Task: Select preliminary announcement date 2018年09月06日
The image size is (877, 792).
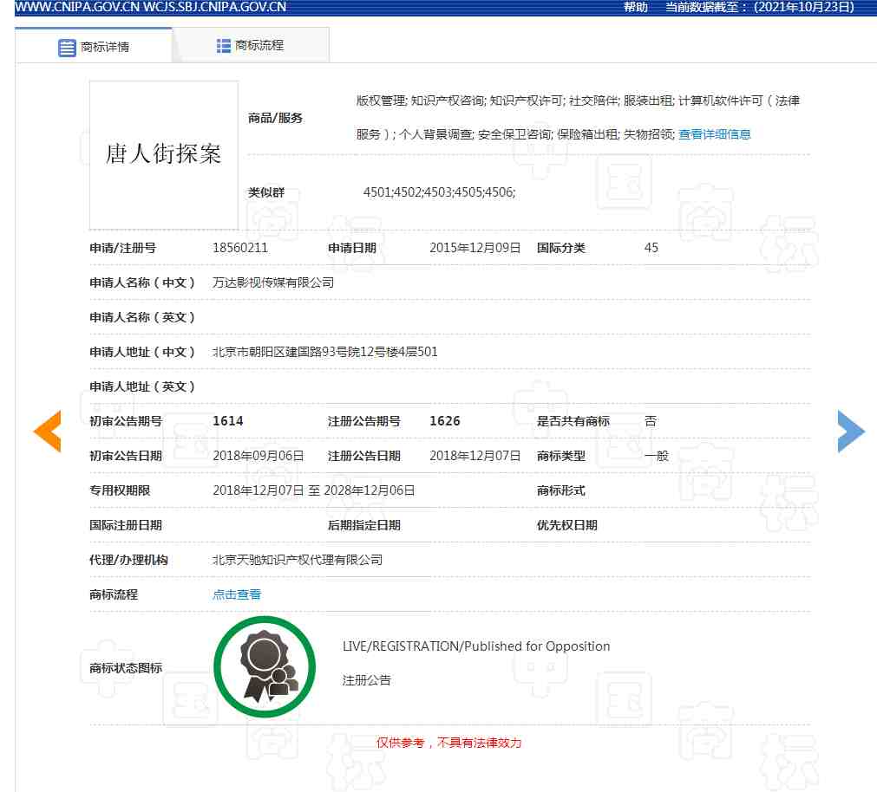Action: pyautogui.click(x=258, y=456)
